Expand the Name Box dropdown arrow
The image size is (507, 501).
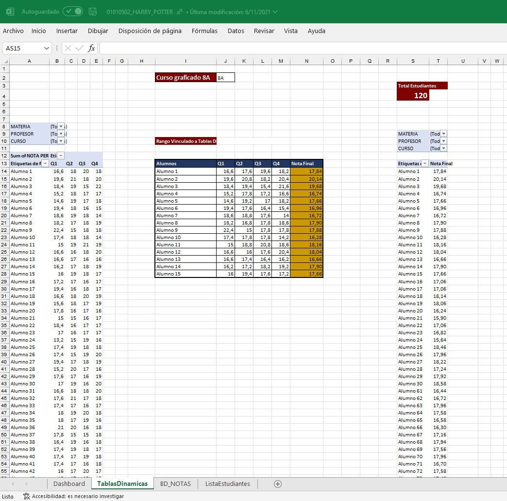click(x=47, y=48)
